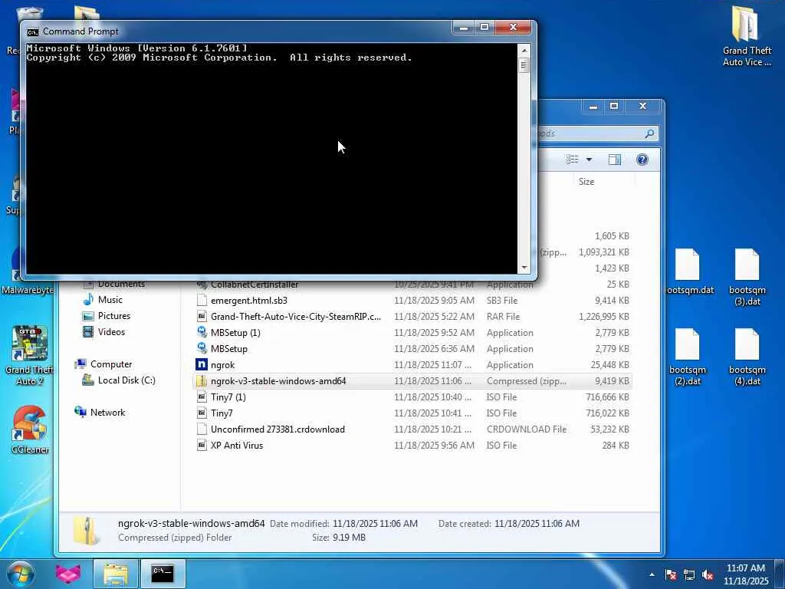Click the CRDOWNLOAD File type cell
This screenshot has width=785, height=589.
tap(527, 429)
